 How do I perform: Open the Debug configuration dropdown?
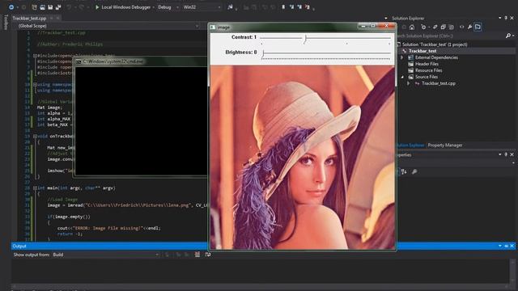pyautogui.click(x=168, y=7)
